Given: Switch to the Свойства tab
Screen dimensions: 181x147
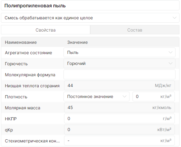Looking at the screenshot, I should pyautogui.click(x=45, y=30).
